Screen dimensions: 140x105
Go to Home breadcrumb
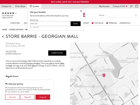(x=4, y=29)
